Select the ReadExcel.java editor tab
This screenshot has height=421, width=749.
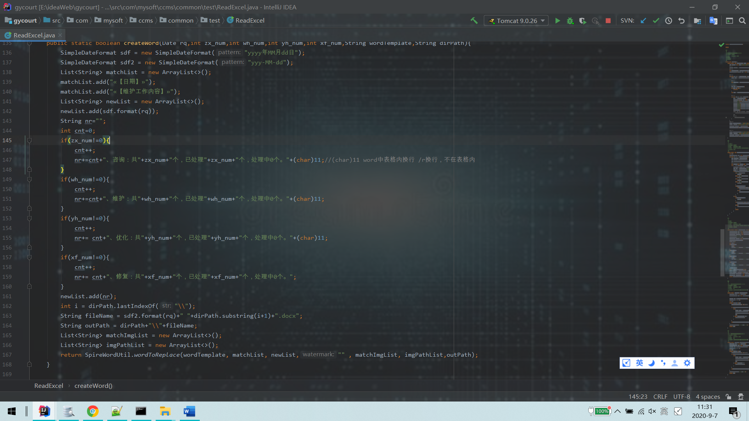34,35
